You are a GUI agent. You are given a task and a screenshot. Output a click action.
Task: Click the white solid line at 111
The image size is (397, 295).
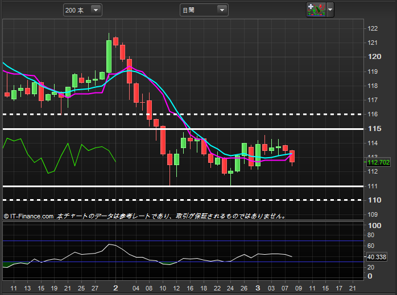(x=183, y=187)
